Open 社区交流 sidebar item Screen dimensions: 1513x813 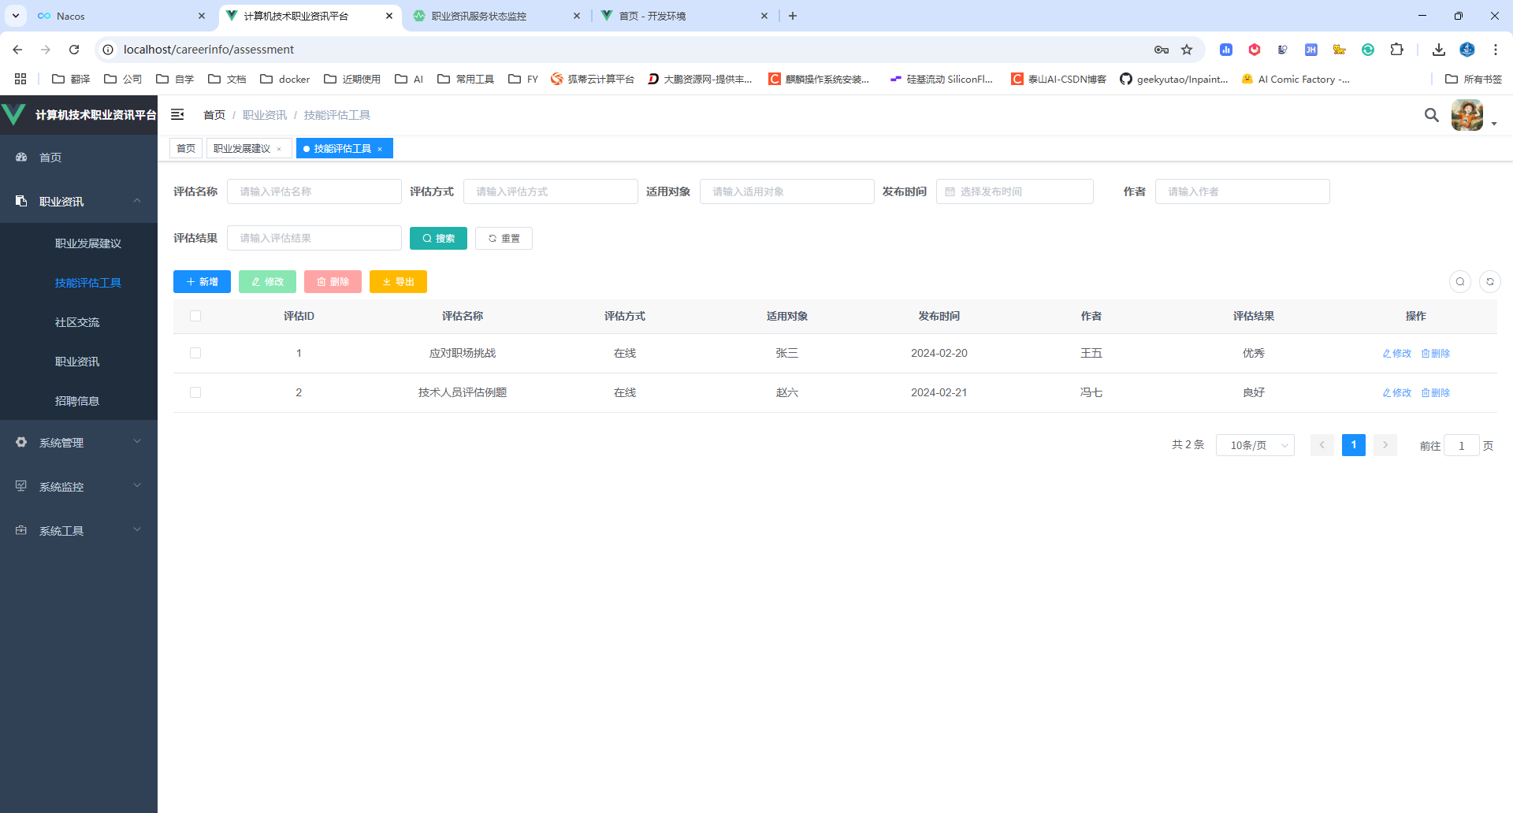[79, 322]
